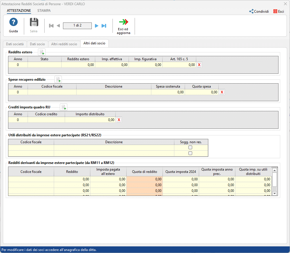This screenshot has width=290, height=253.
Task: Add a new row in Reddito estero
Action: tap(41, 52)
